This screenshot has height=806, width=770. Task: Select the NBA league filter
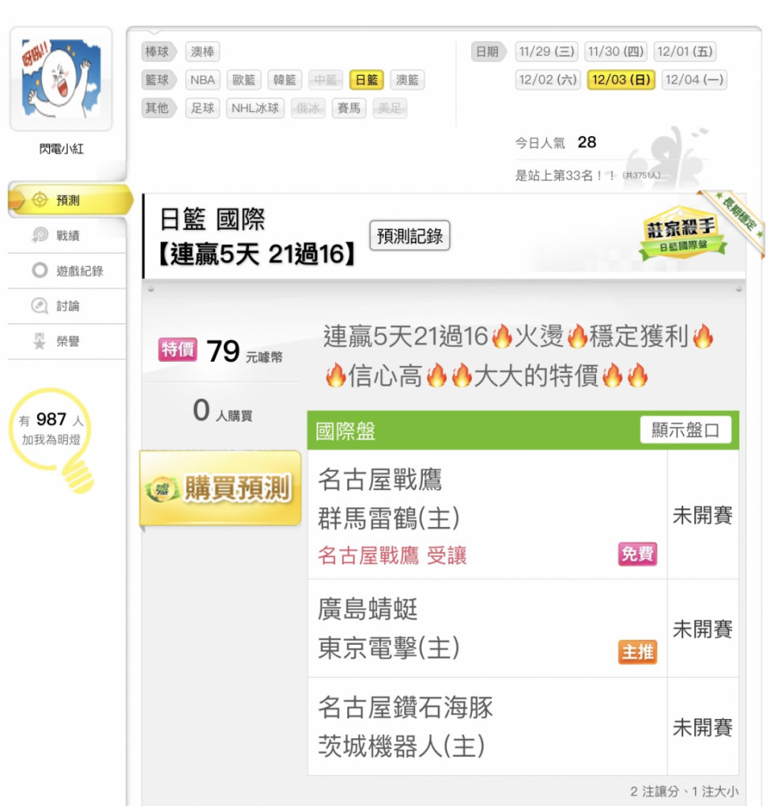point(202,80)
